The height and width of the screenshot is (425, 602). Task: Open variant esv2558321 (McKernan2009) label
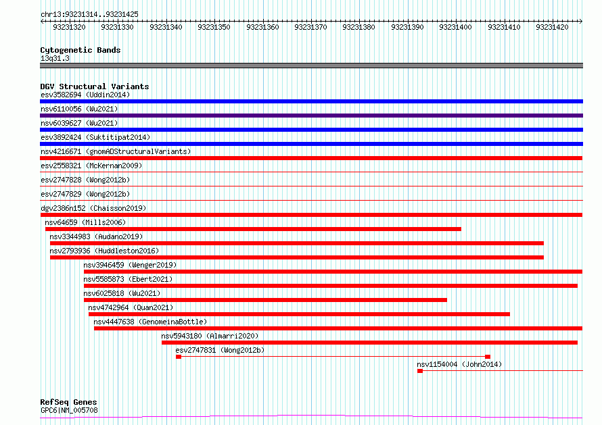91,166
